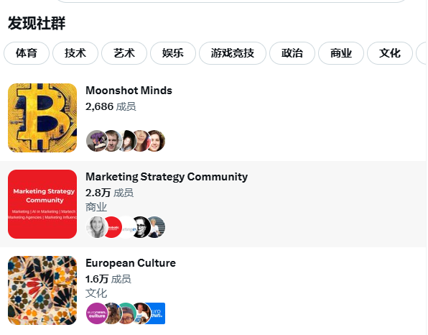This screenshot has height=335, width=428.
Task: Select the 商业 category chip
Action: point(341,53)
